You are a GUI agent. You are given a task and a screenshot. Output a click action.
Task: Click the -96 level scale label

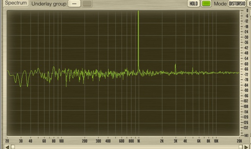click(246, 96)
